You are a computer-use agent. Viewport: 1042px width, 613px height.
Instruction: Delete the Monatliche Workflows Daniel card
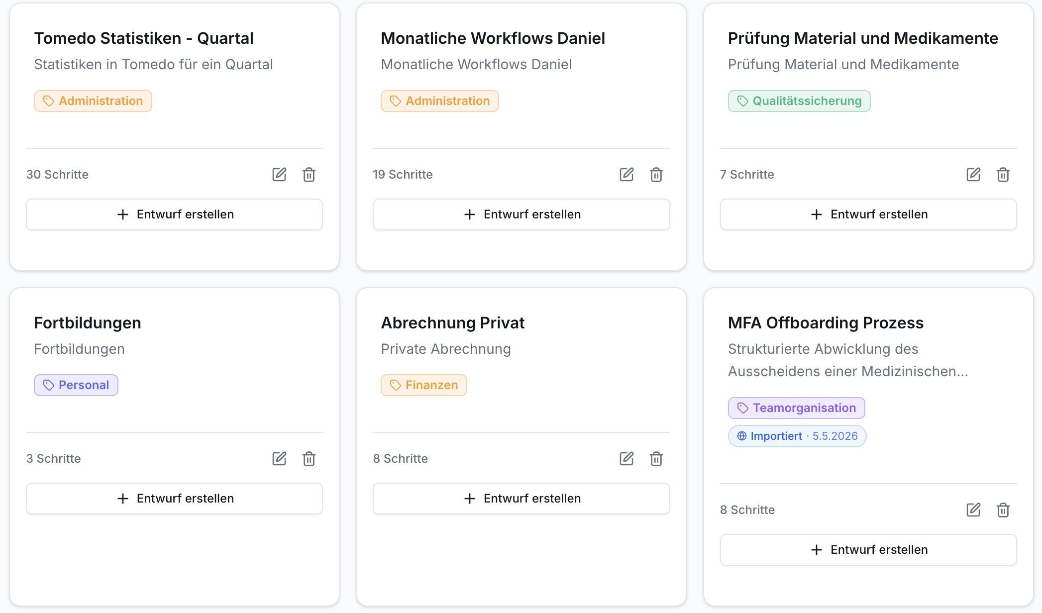(656, 175)
